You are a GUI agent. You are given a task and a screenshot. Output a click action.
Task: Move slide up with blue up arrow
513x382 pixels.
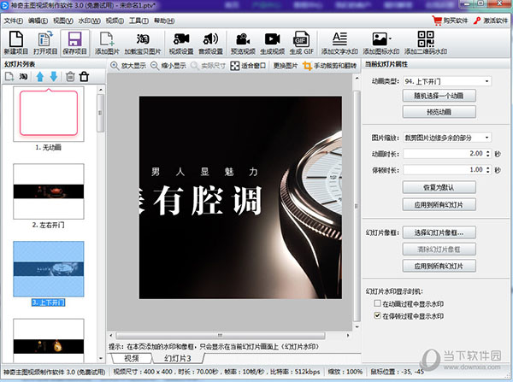[x=40, y=77]
